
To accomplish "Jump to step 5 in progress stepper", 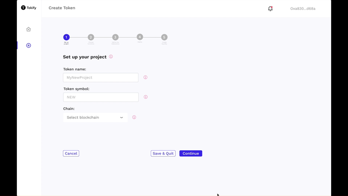I will 164,37.
